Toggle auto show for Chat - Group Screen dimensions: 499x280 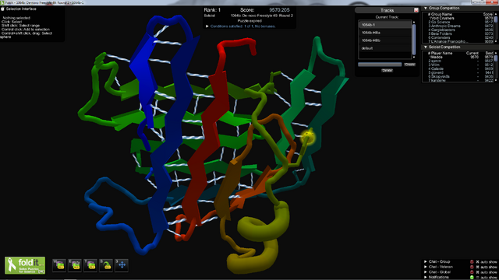tap(477, 262)
